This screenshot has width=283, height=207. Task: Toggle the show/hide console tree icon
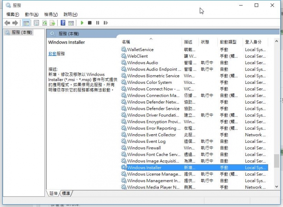[26, 23]
